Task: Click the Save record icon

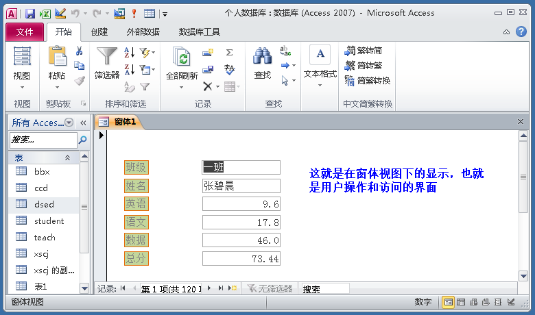Action: click(208, 69)
